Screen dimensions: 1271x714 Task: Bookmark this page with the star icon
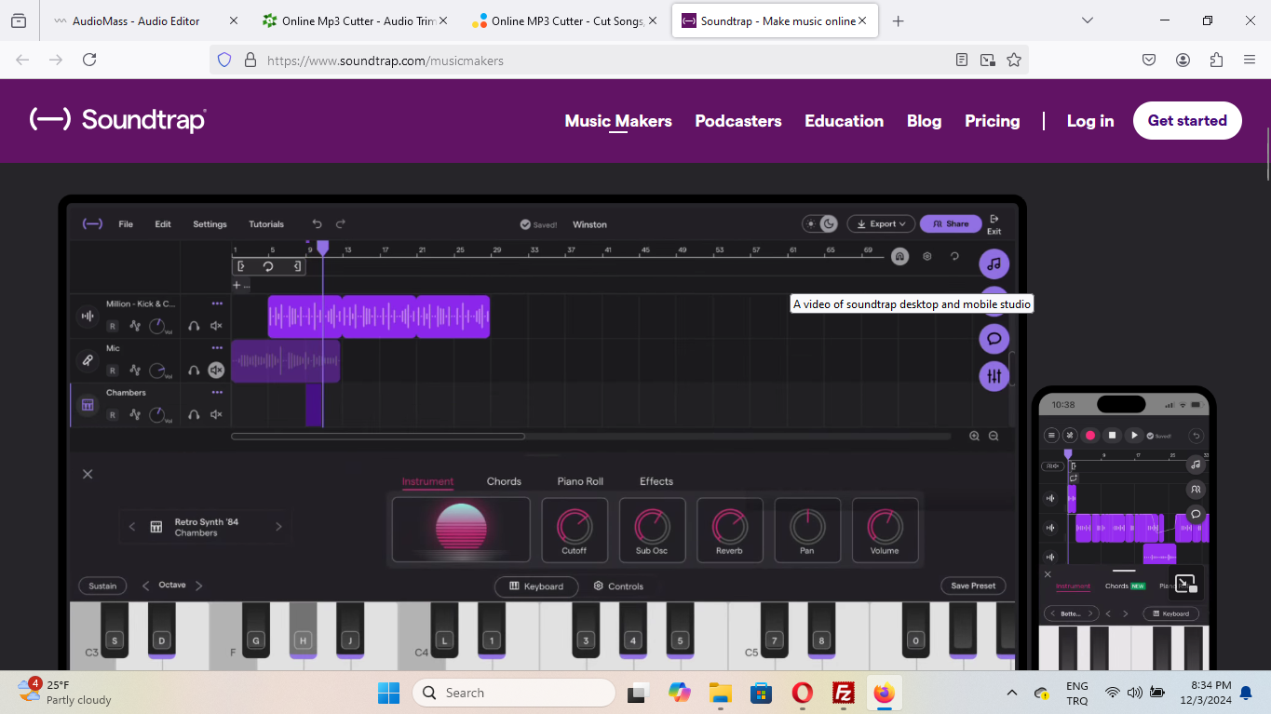coord(1014,61)
